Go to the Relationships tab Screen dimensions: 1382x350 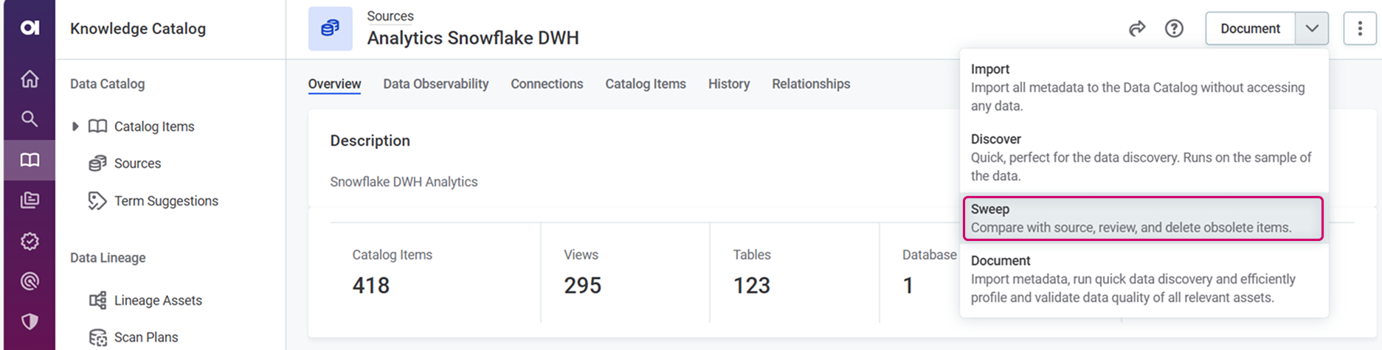click(x=811, y=84)
